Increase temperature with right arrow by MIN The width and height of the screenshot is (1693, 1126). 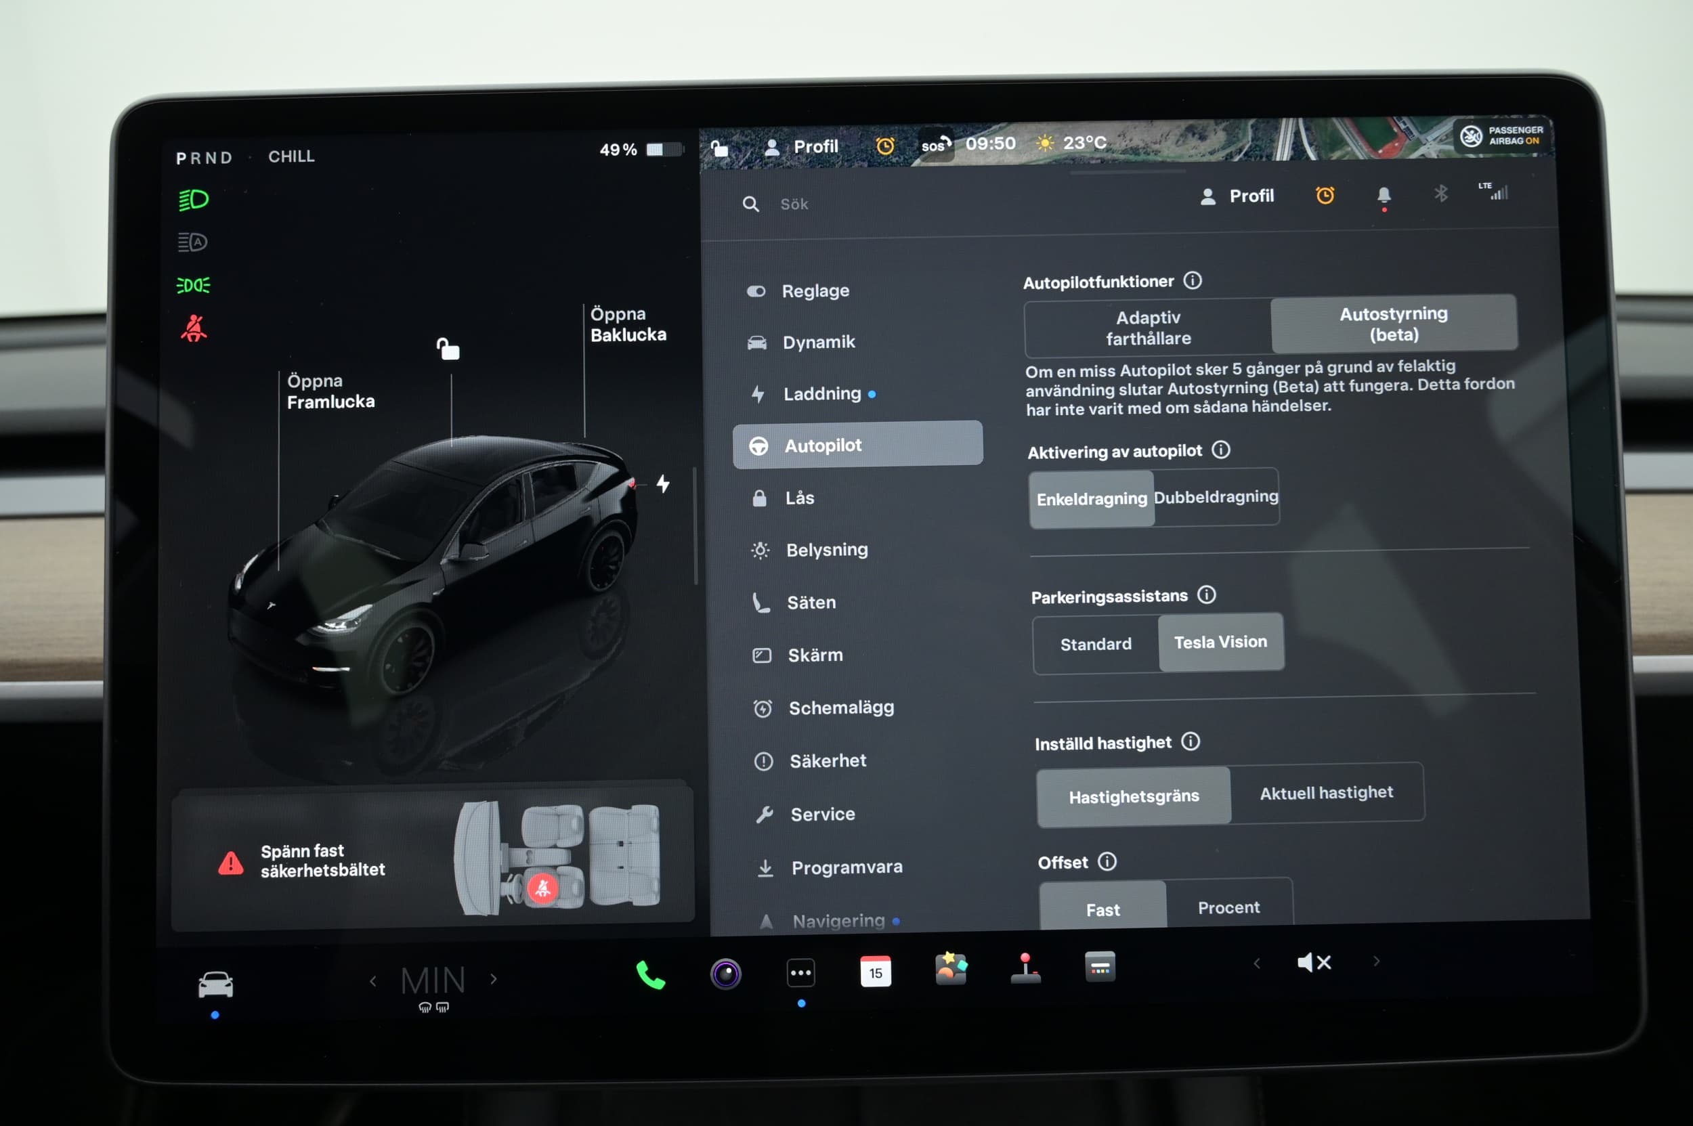point(494,979)
